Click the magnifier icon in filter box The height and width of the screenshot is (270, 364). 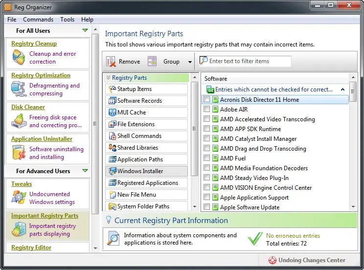click(204, 60)
